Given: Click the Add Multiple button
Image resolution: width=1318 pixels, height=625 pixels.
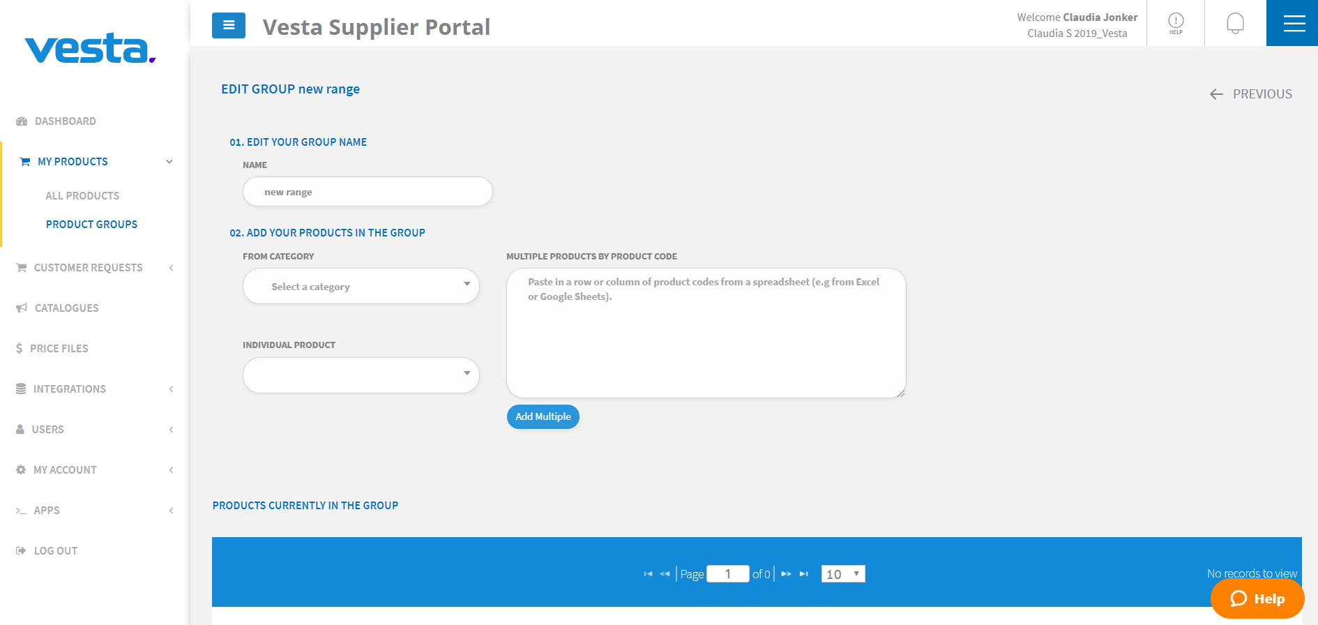Looking at the screenshot, I should pyautogui.click(x=543, y=416).
